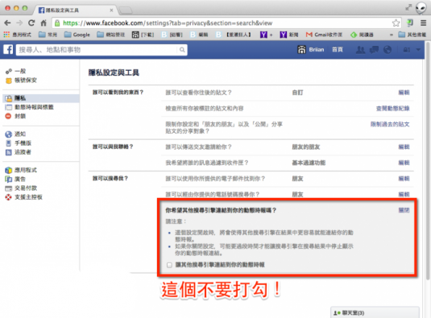
Task: Click the 查閱動態紀錄 link
Action: pos(393,109)
